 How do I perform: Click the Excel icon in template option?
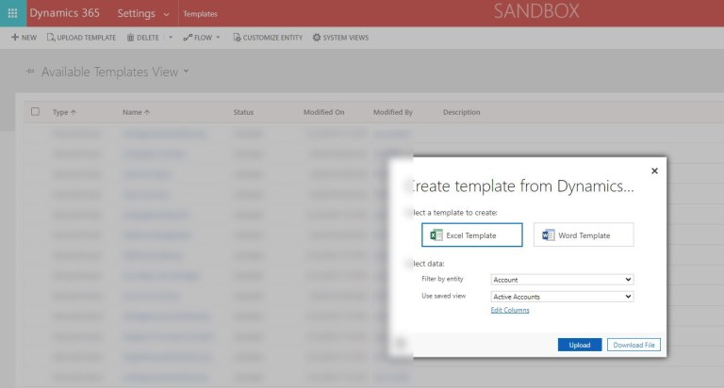click(x=436, y=235)
